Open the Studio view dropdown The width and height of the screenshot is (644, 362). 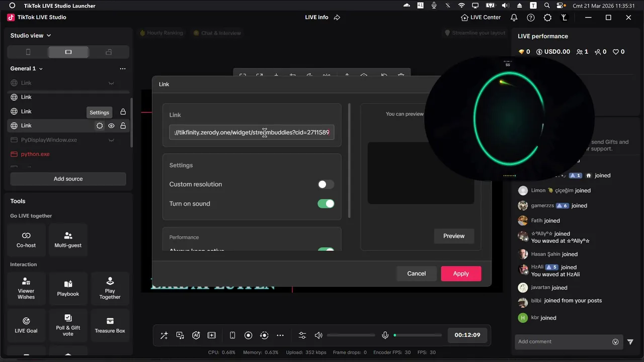31,36
